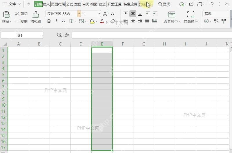
Task: Open number format 常规 dropdown
Action: [216, 14]
